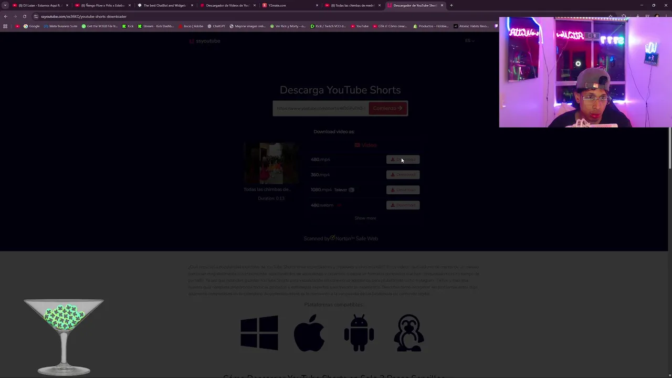Screen dimensions: 672x378
Task: Open the Google bookmark
Action: pyautogui.click(x=31, y=26)
